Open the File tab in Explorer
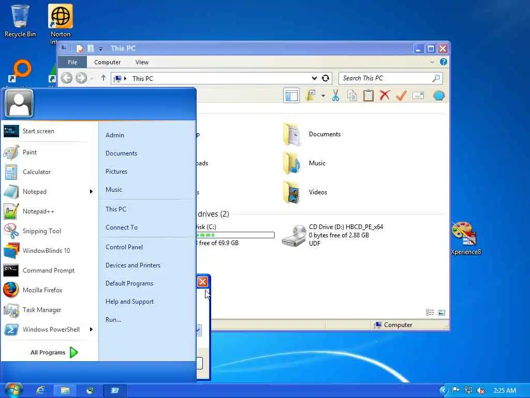This screenshot has width=530, height=398. 72,62
